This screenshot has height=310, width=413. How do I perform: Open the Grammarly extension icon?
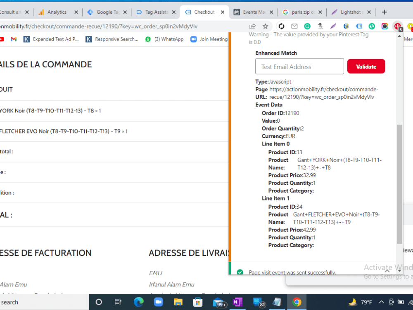[307, 26]
